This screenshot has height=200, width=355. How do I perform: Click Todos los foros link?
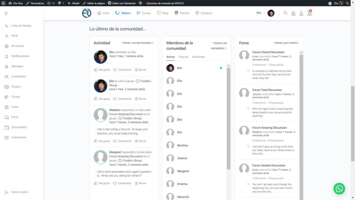(x=286, y=43)
